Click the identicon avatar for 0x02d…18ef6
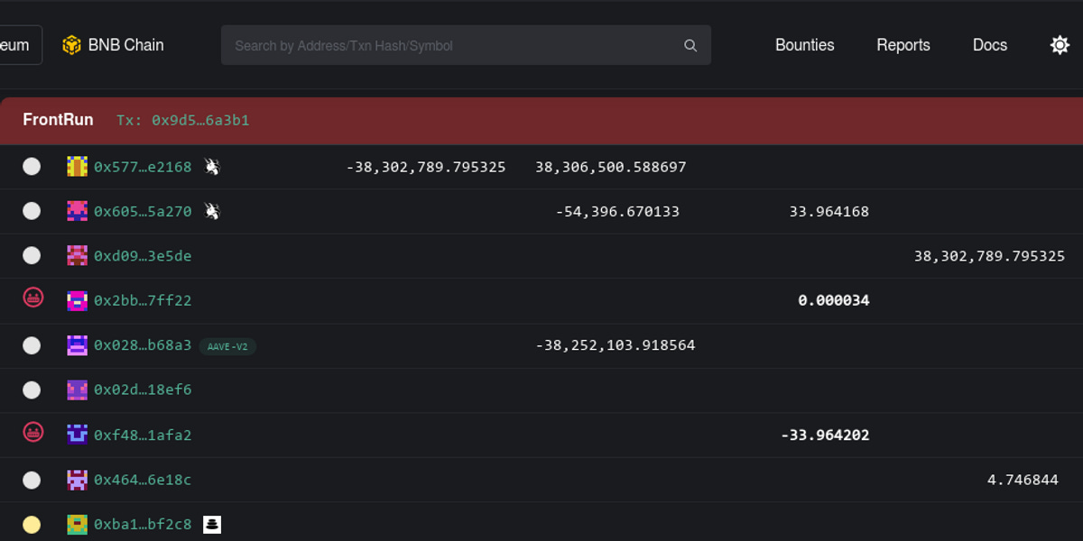This screenshot has width=1083, height=541. (78, 390)
